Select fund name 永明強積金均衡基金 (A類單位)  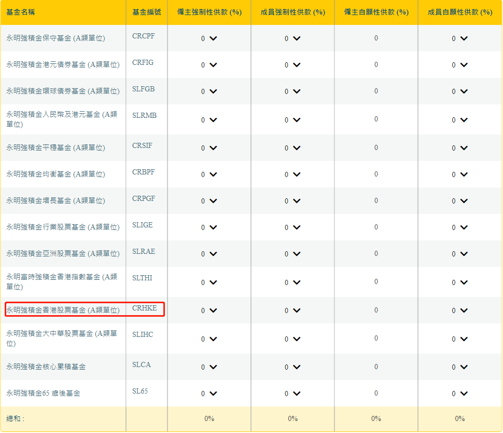pos(56,174)
